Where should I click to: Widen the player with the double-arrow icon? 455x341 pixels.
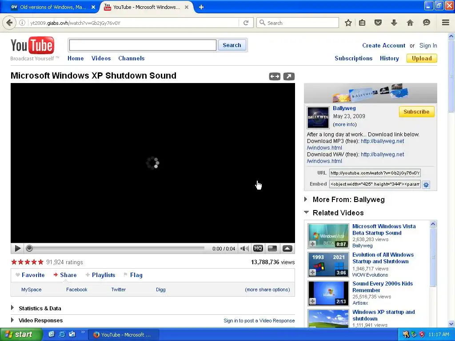[275, 76]
